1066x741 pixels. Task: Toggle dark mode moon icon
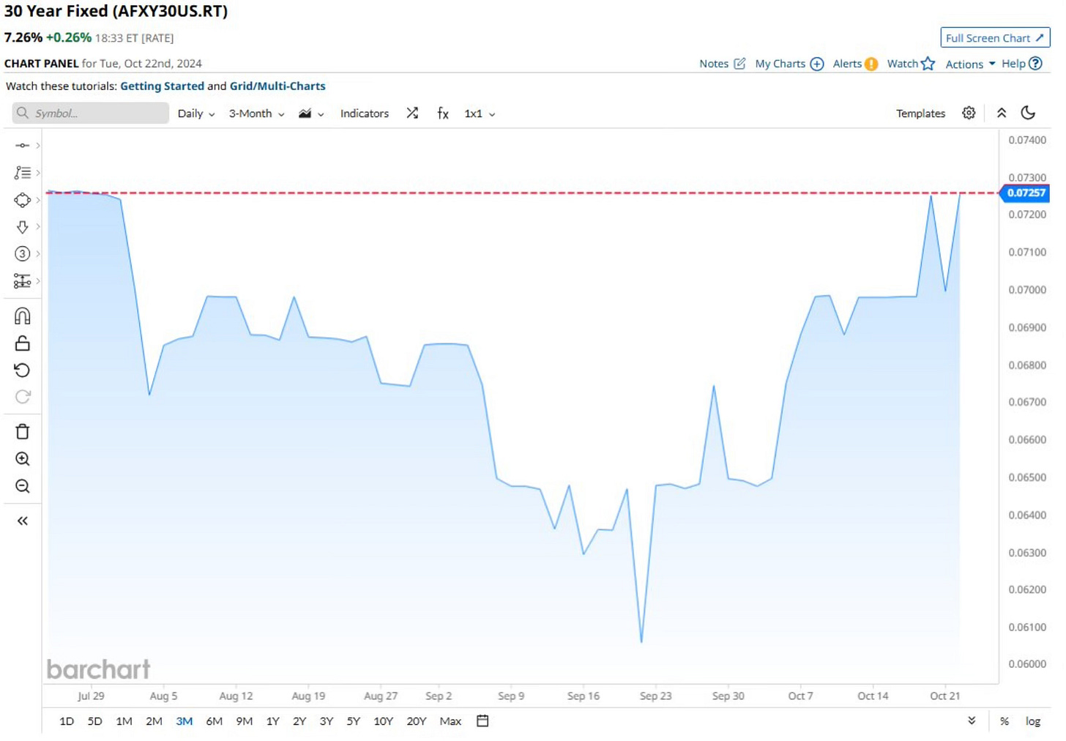tap(1029, 113)
